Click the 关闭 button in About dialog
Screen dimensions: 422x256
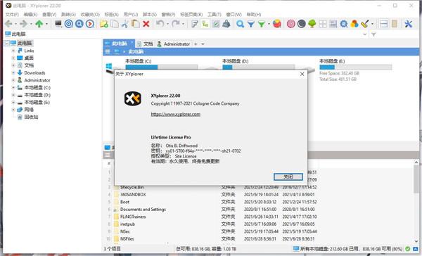point(288,177)
